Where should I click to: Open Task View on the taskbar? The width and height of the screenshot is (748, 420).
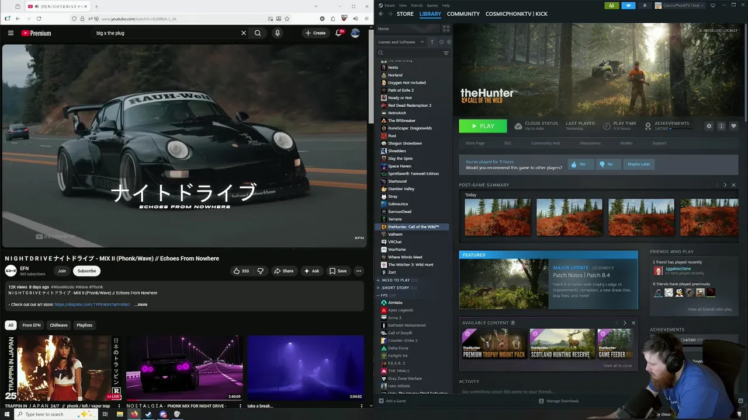pos(105,414)
